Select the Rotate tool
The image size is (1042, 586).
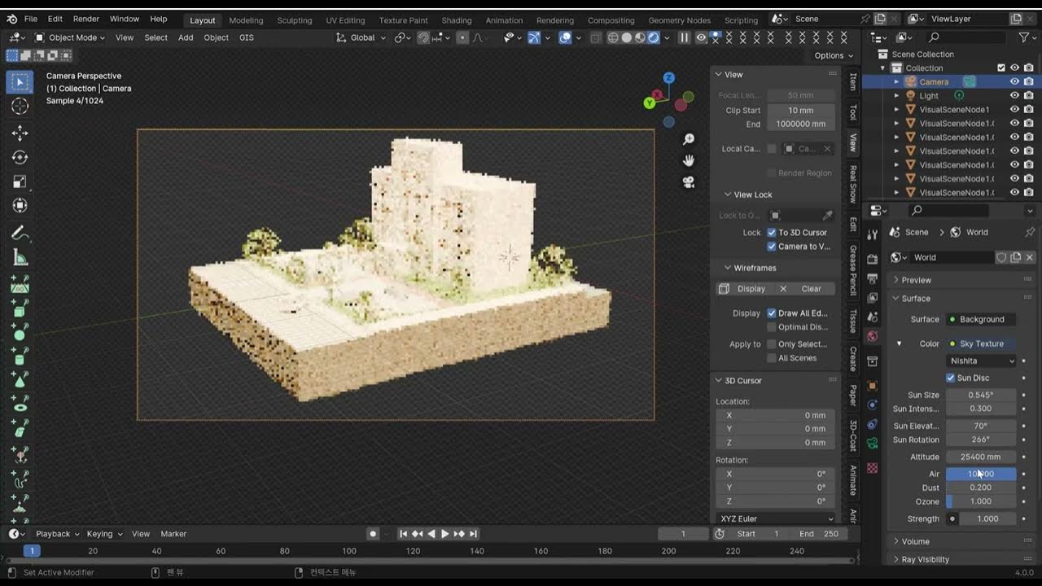[x=20, y=157]
